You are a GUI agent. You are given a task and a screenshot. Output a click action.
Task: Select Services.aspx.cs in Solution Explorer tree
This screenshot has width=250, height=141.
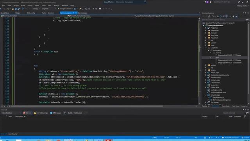pyautogui.click(x=219, y=98)
